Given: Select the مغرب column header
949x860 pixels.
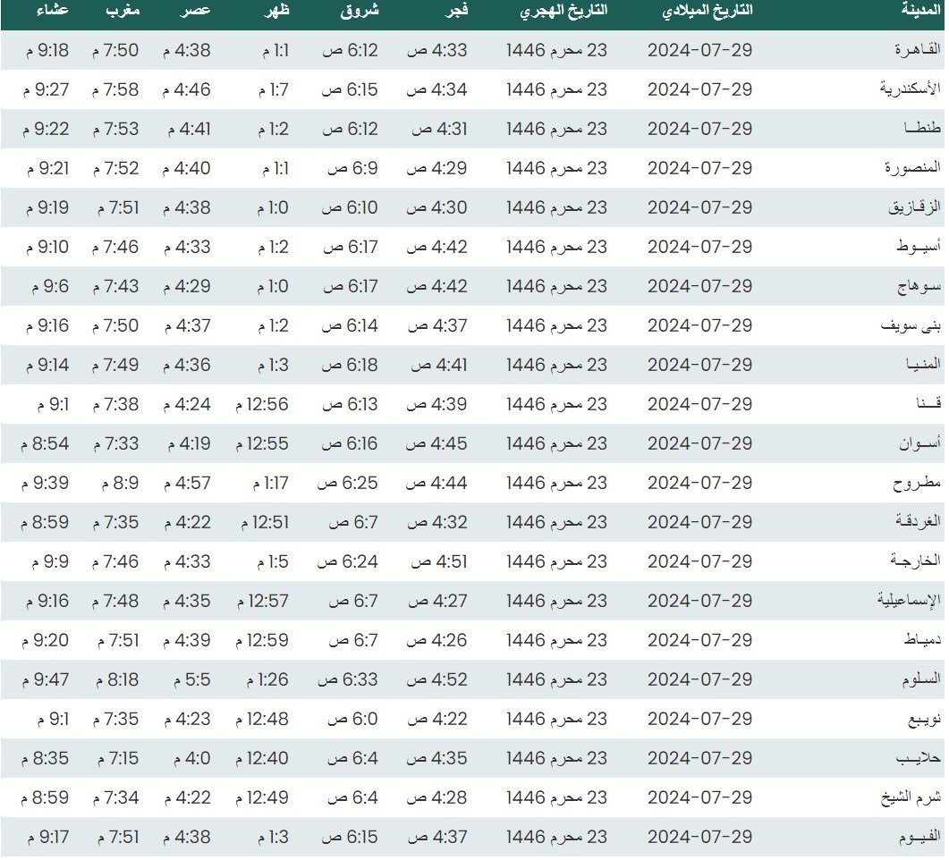Looking at the screenshot, I should click(x=121, y=11).
